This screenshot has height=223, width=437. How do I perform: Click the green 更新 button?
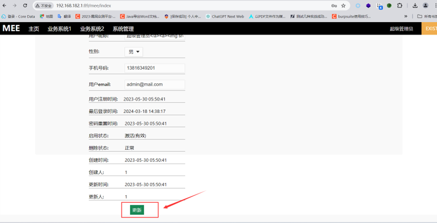pos(137,210)
